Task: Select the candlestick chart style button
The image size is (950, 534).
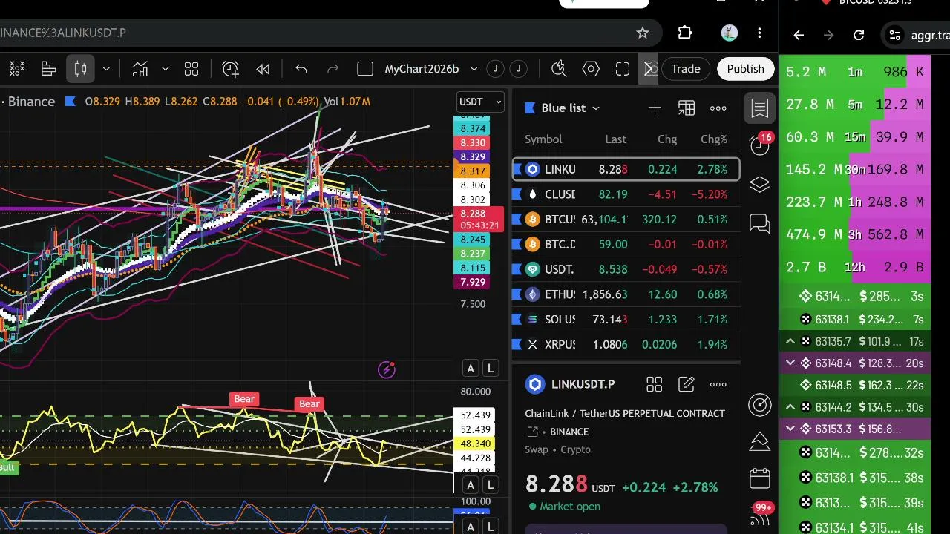Action: click(81, 69)
